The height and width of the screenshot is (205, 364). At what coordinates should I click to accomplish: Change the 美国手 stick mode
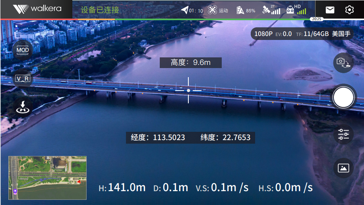tap(341, 34)
